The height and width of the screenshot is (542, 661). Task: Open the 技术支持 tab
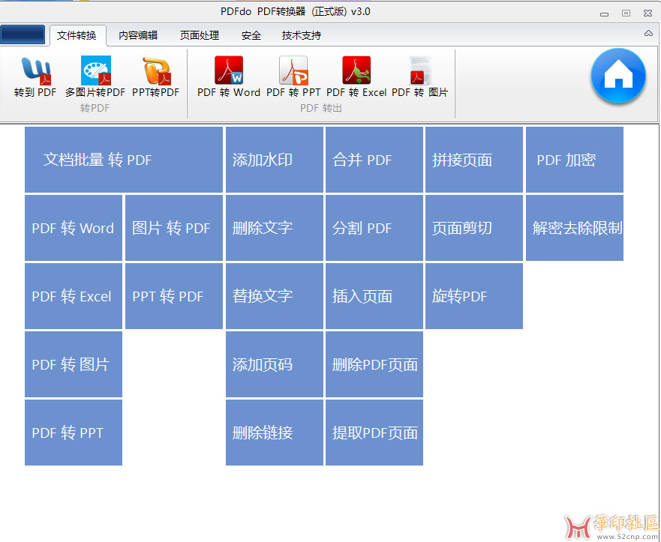pos(302,35)
